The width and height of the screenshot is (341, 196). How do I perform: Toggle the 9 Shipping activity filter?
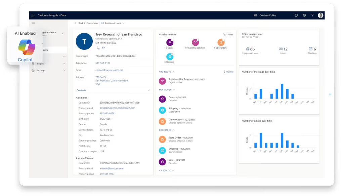(170, 57)
